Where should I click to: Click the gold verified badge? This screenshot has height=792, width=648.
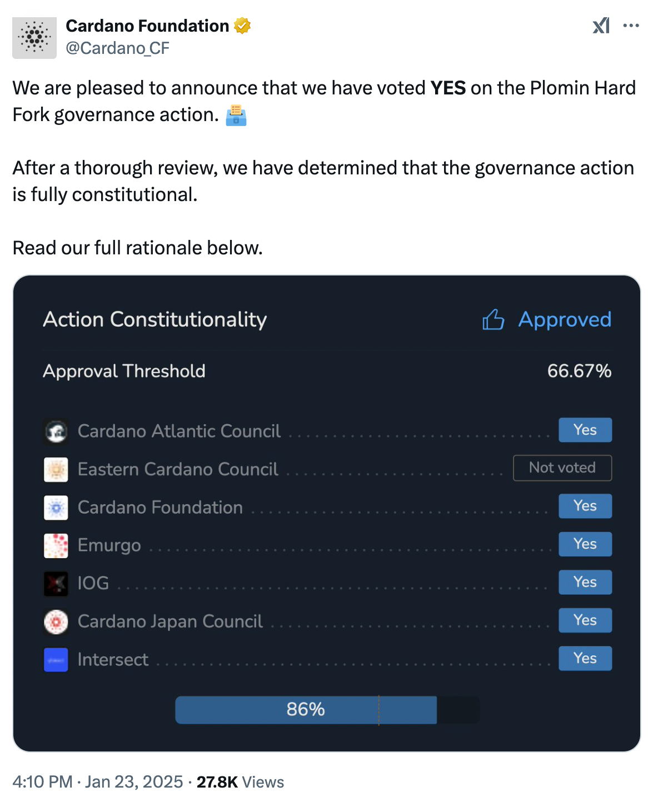[242, 26]
